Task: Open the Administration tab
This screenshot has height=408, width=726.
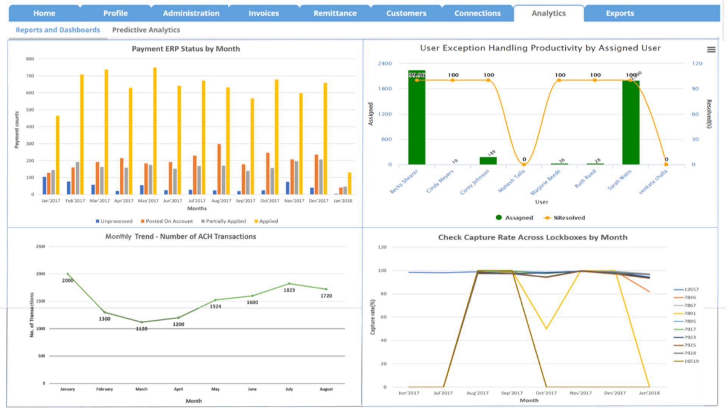Action: pyautogui.click(x=191, y=13)
